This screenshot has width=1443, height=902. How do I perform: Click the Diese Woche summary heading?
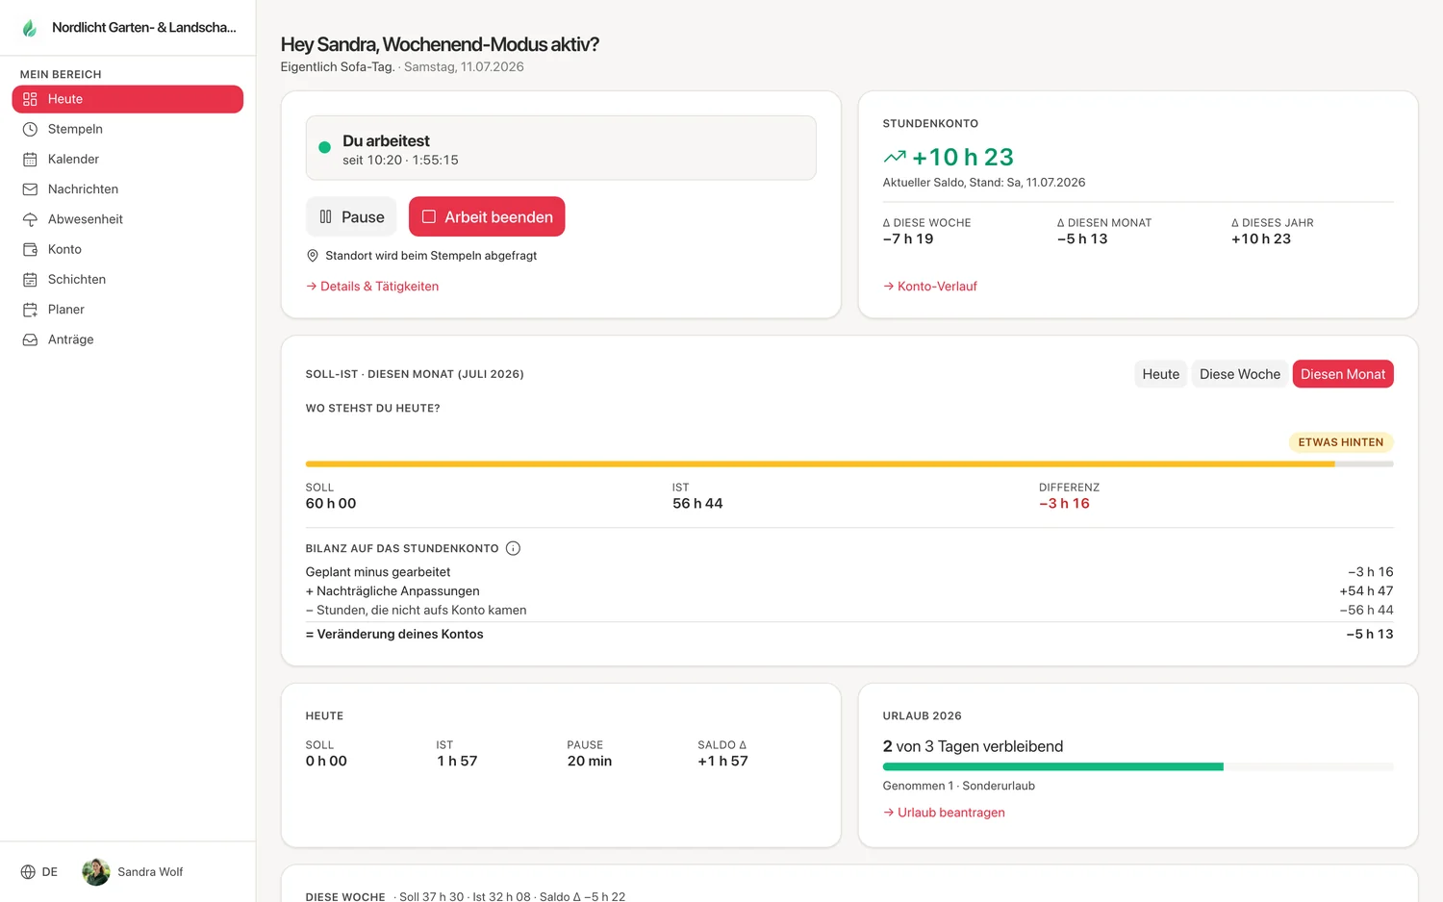345,896
